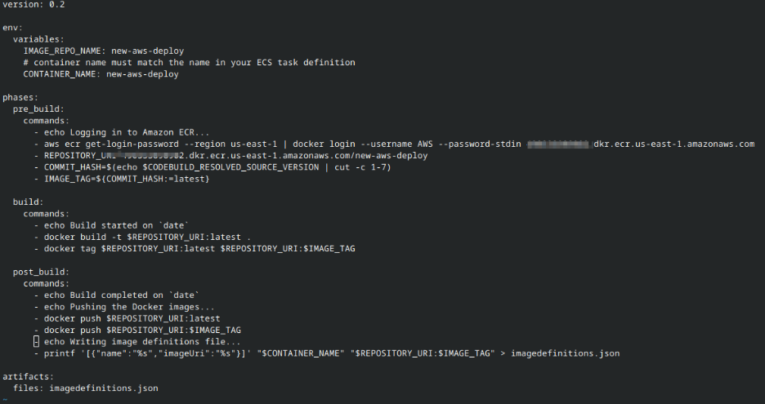This screenshot has width=765, height=404.
Task: Click the 'files: imagedefinitions.json' line
Action: click(x=86, y=388)
